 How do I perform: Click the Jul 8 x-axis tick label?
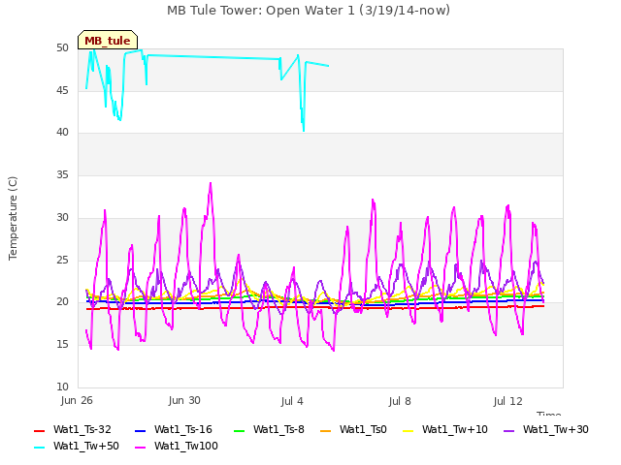[x=400, y=401]
